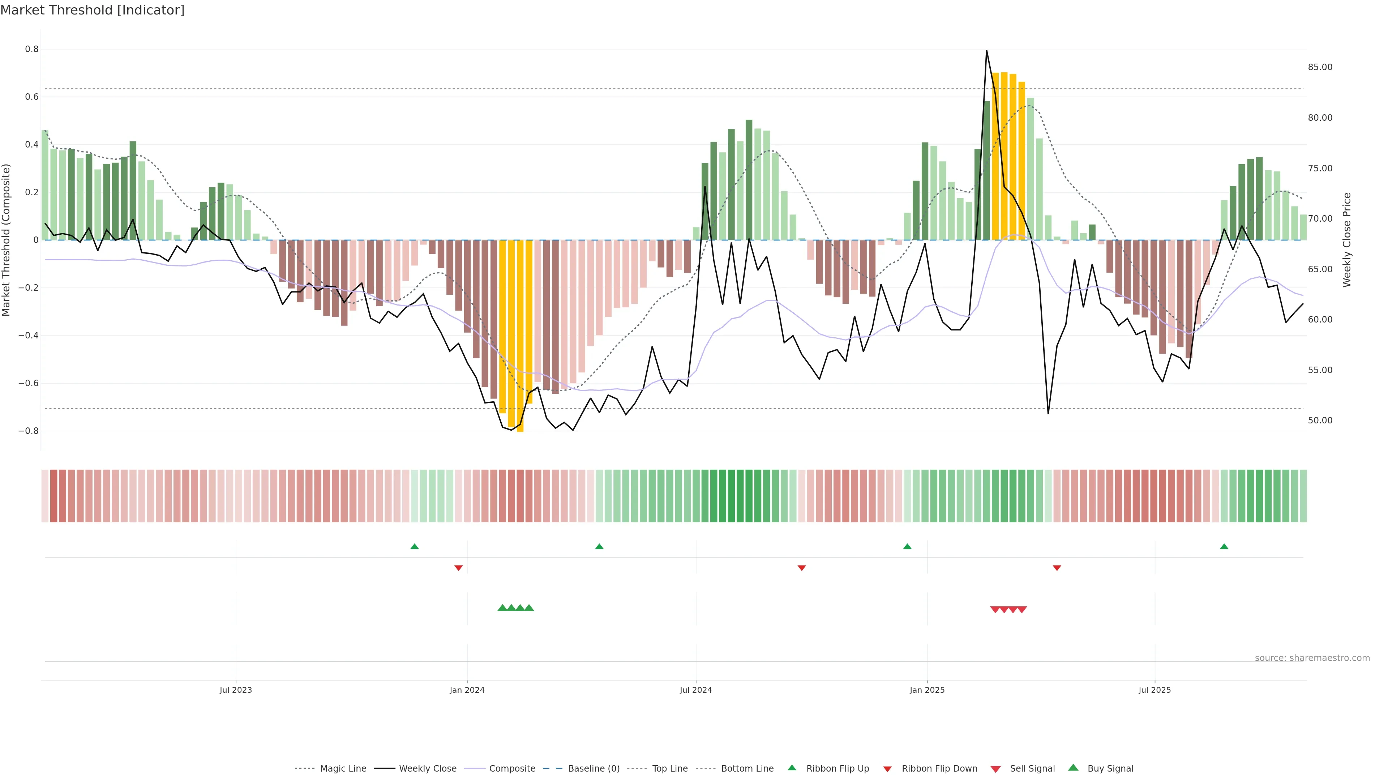Click Sell Signal legend icon
Viewport: 1388px width, 781px height.
click(x=996, y=769)
